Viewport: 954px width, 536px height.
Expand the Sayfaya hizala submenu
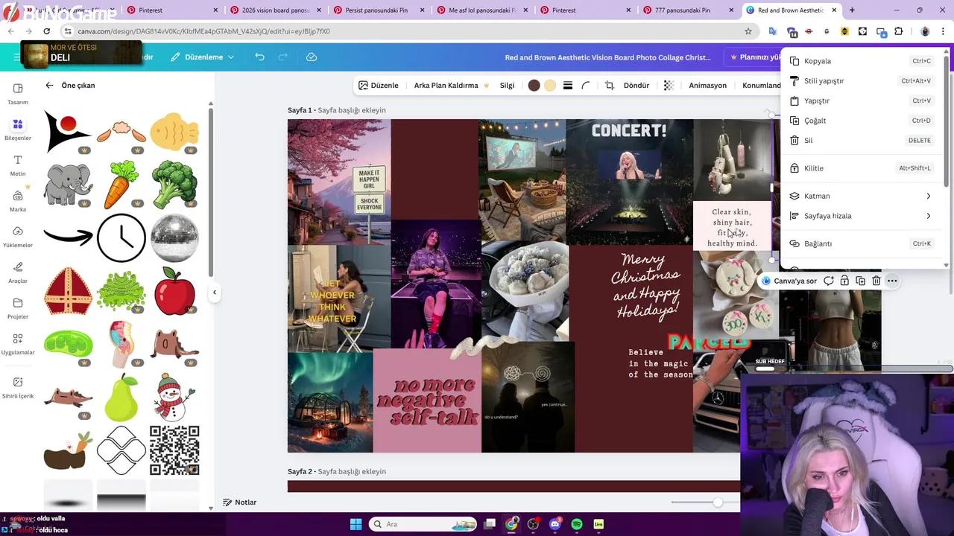pyautogui.click(x=862, y=216)
